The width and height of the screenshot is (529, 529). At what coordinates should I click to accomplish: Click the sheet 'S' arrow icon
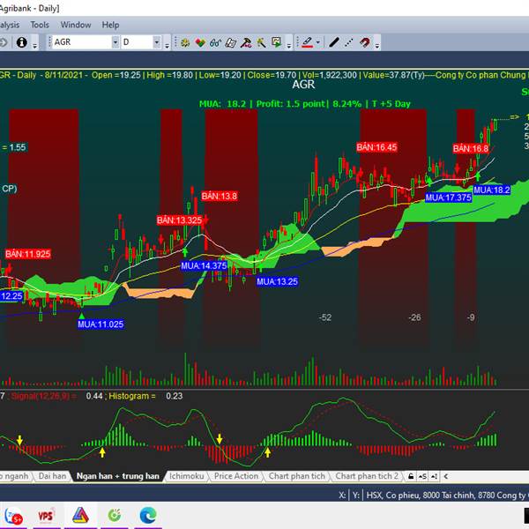[422, 476]
